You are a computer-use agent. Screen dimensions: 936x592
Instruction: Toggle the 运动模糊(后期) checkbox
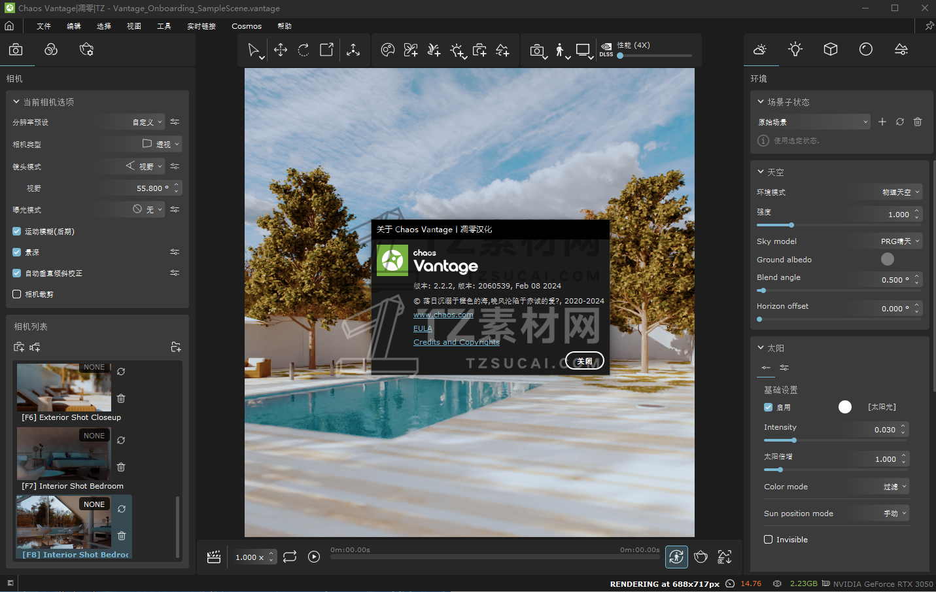pyautogui.click(x=17, y=232)
